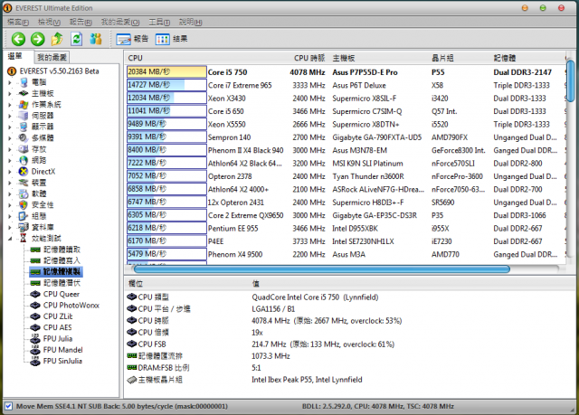Select the Security (安全性) tree icon
The height and width of the screenshot is (415, 579).
tap(24, 204)
